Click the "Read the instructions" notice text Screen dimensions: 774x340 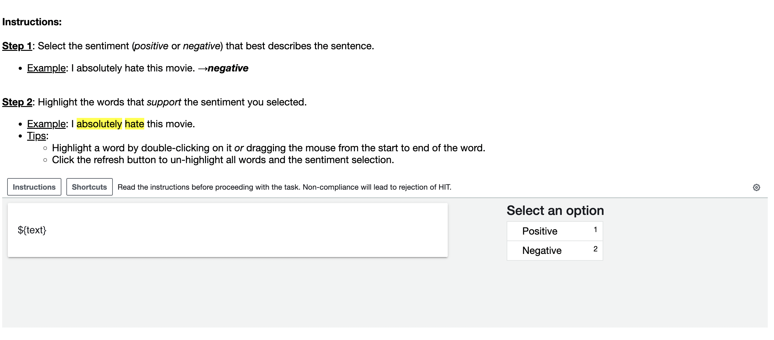(284, 187)
